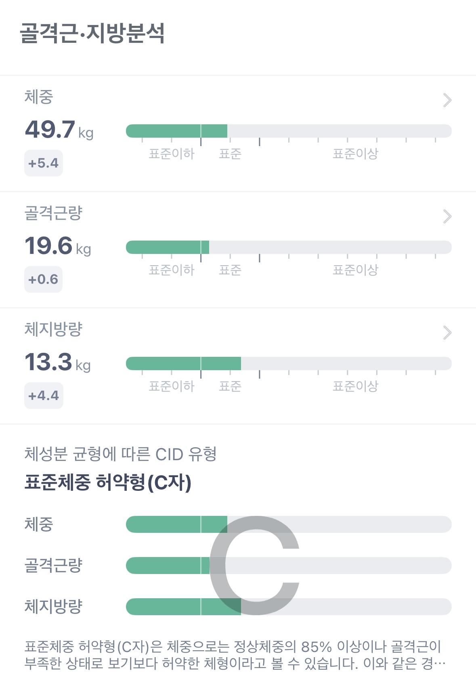Click the 체성분 균형에 따른 CID 유형 label
This screenshot has height=683, width=476.
tap(120, 454)
